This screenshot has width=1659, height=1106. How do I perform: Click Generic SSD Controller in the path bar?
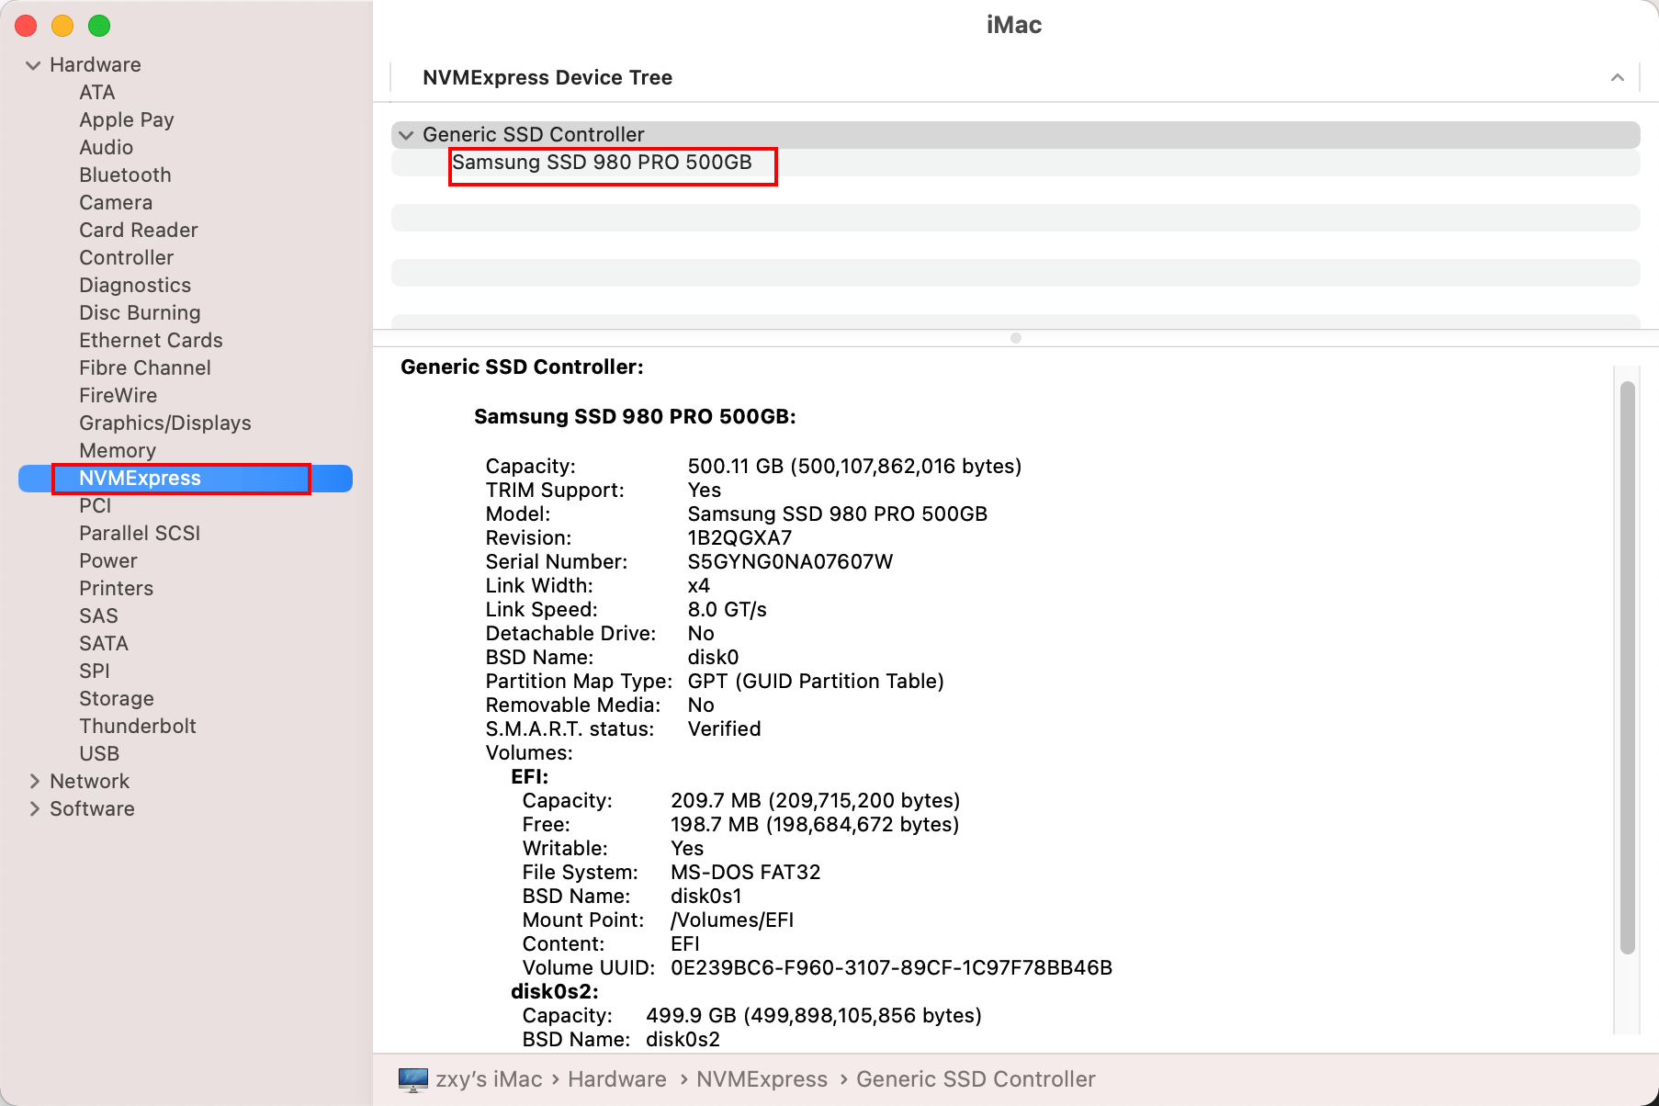(976, 1079)
